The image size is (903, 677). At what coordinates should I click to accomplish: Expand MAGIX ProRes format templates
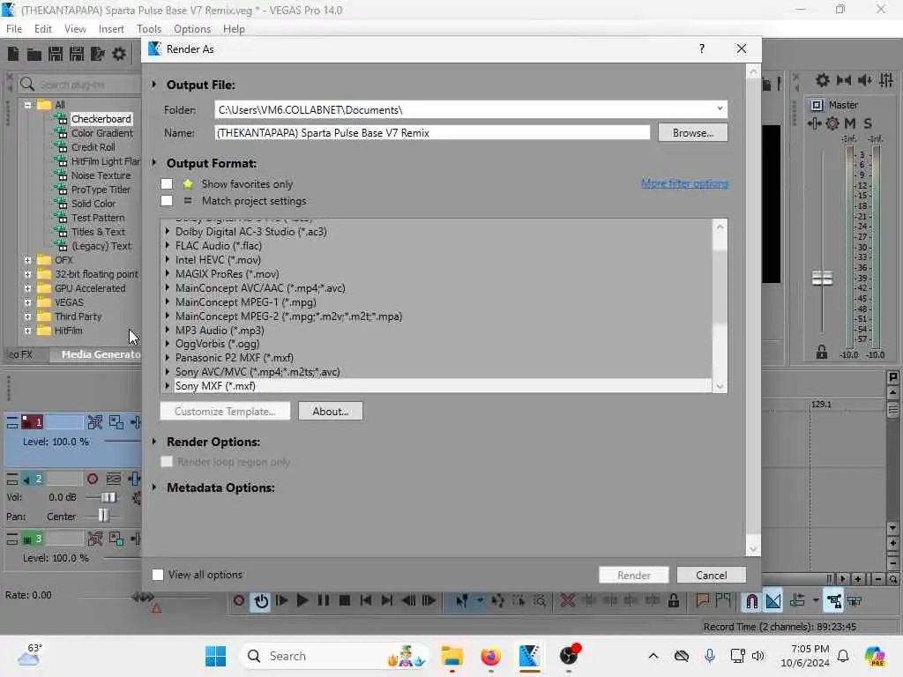[168, 274]
